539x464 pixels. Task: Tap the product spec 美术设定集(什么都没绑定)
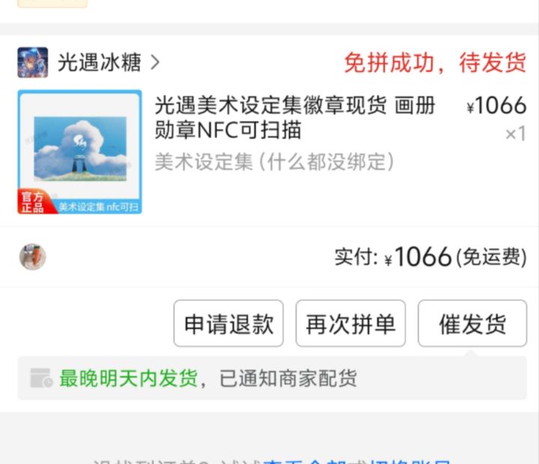274,162
